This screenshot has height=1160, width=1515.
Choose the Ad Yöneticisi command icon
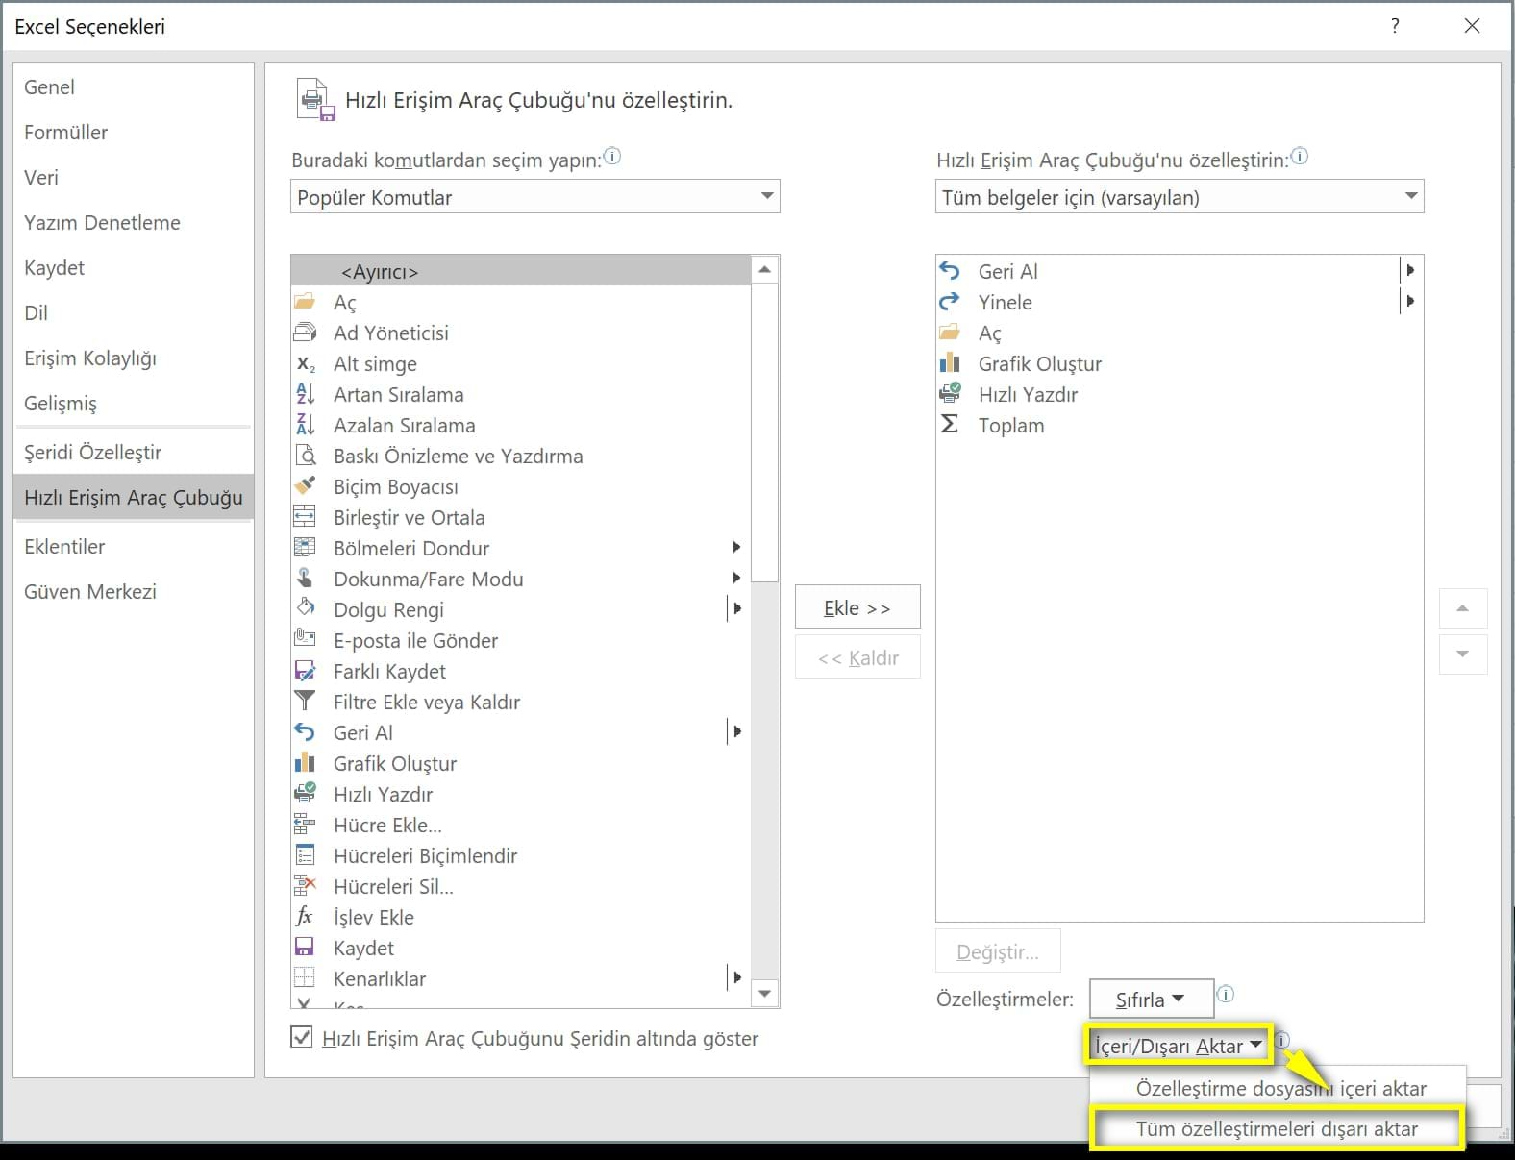pos(305,333)
